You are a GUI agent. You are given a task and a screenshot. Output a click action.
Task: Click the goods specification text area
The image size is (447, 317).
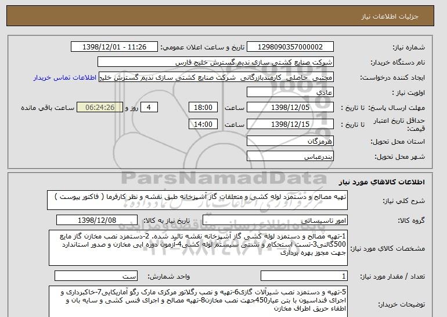click(x=198, y=248)
